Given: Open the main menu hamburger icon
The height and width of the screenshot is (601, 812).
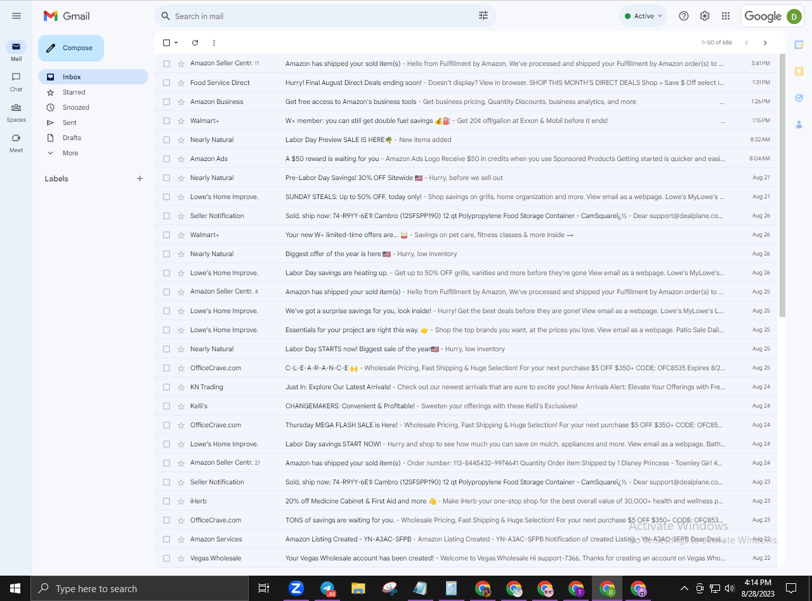Looking at the screenshot, I should 16,16.
